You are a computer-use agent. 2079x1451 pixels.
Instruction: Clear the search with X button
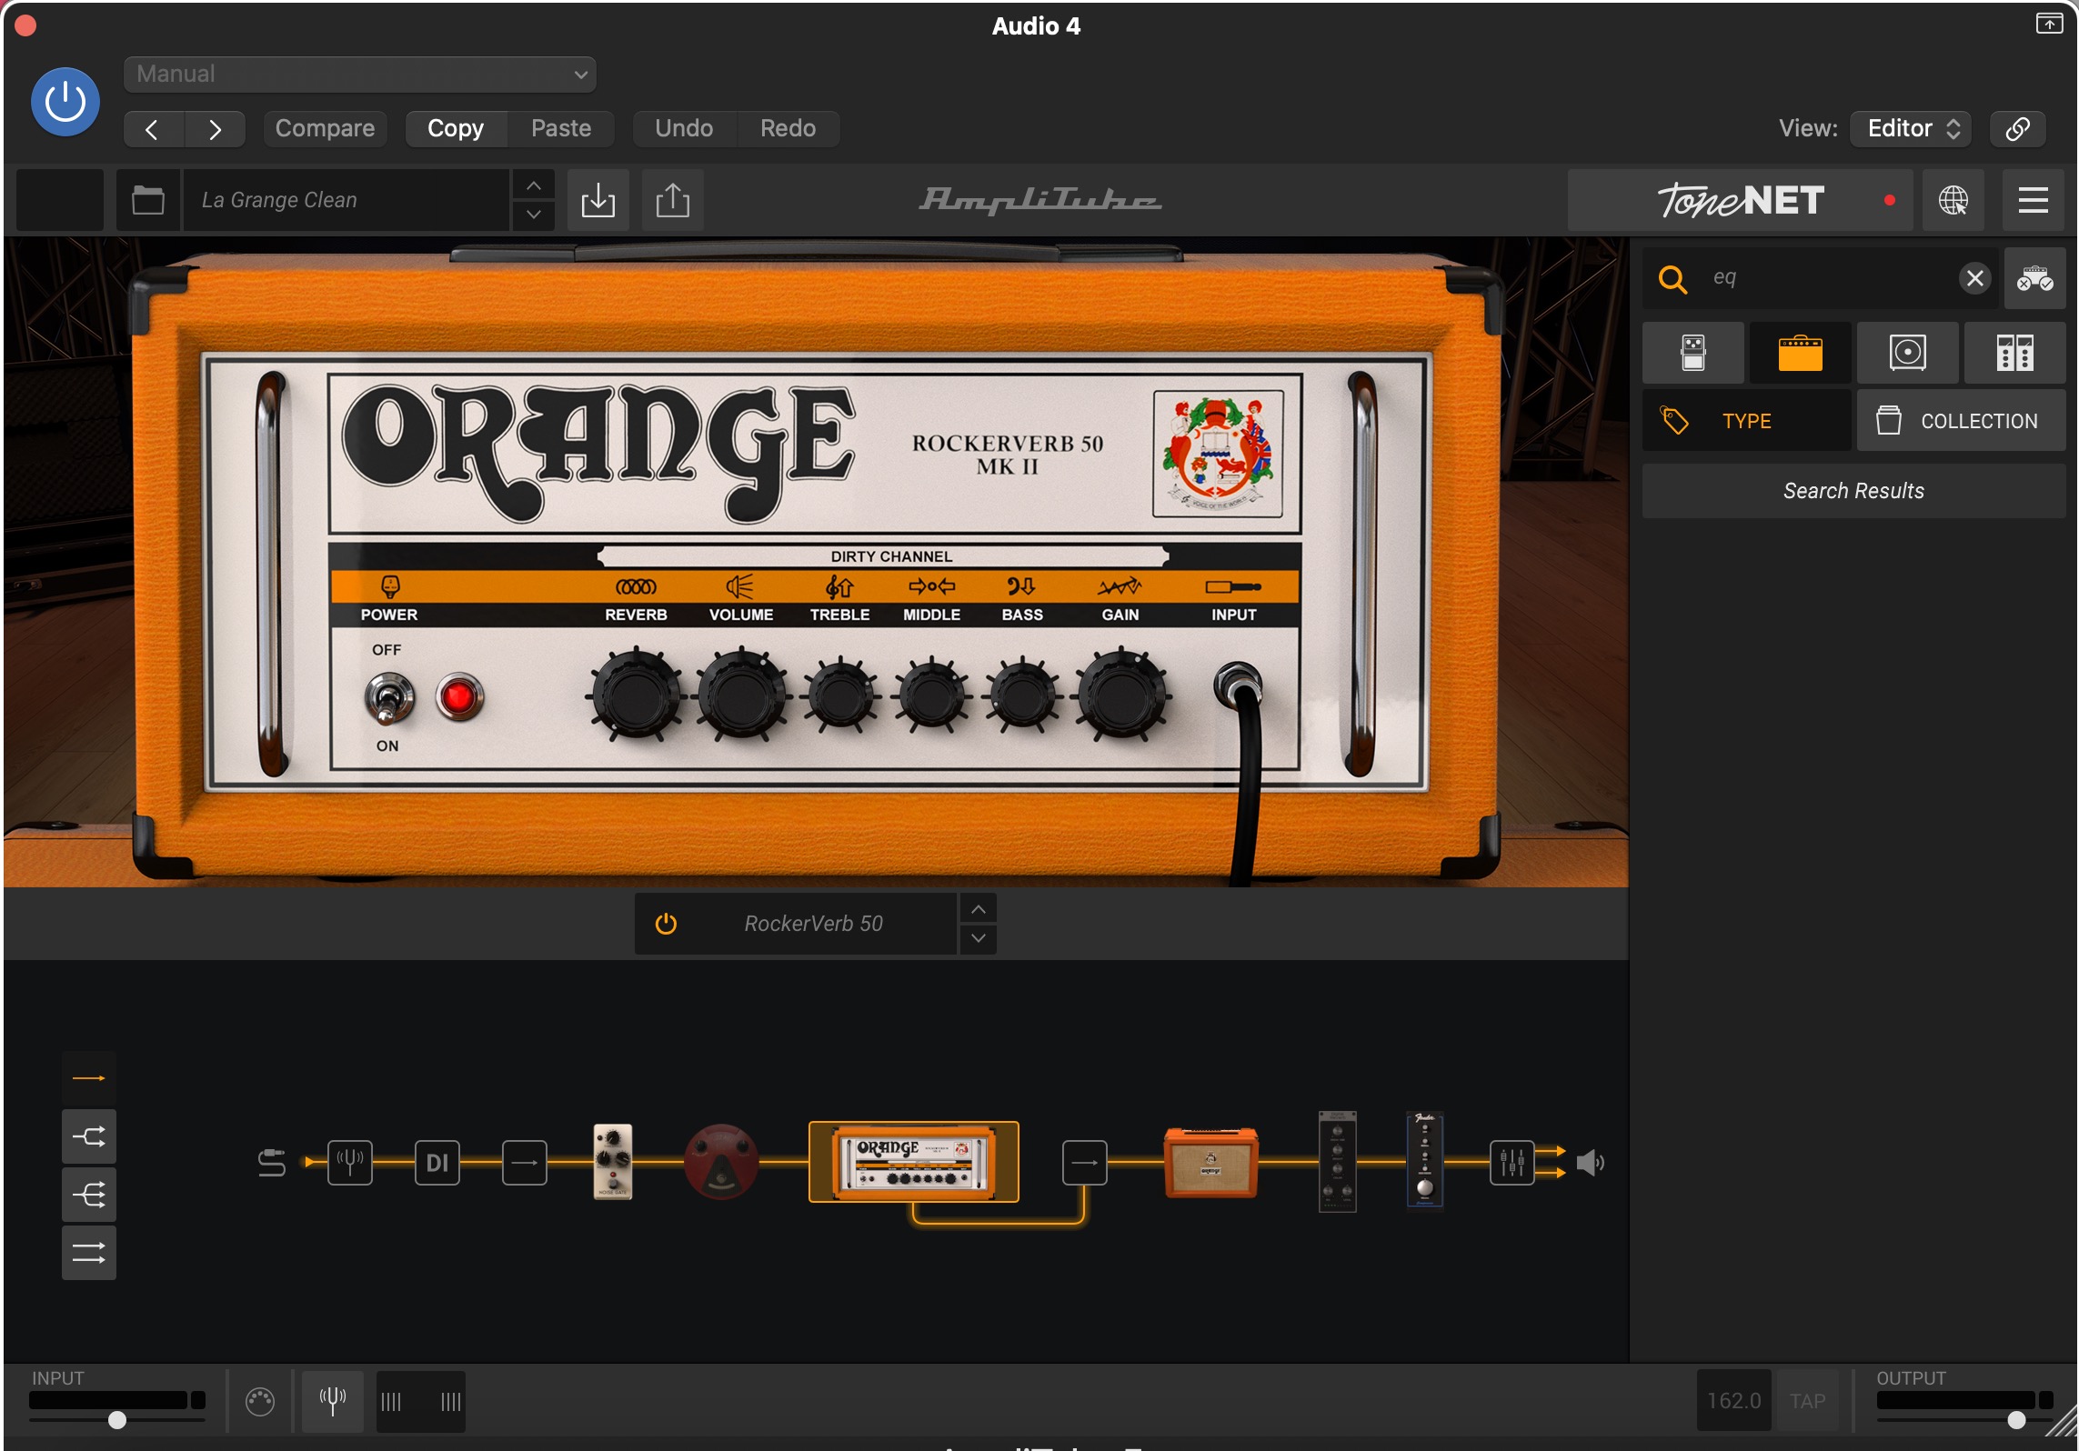(x=1974, y=277)
